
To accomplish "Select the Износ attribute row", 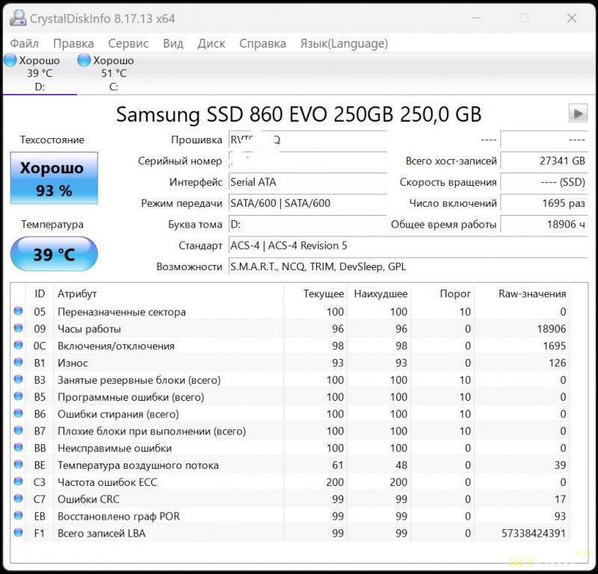I will (290, 363).
